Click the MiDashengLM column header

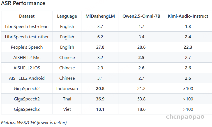coord(100,16)
